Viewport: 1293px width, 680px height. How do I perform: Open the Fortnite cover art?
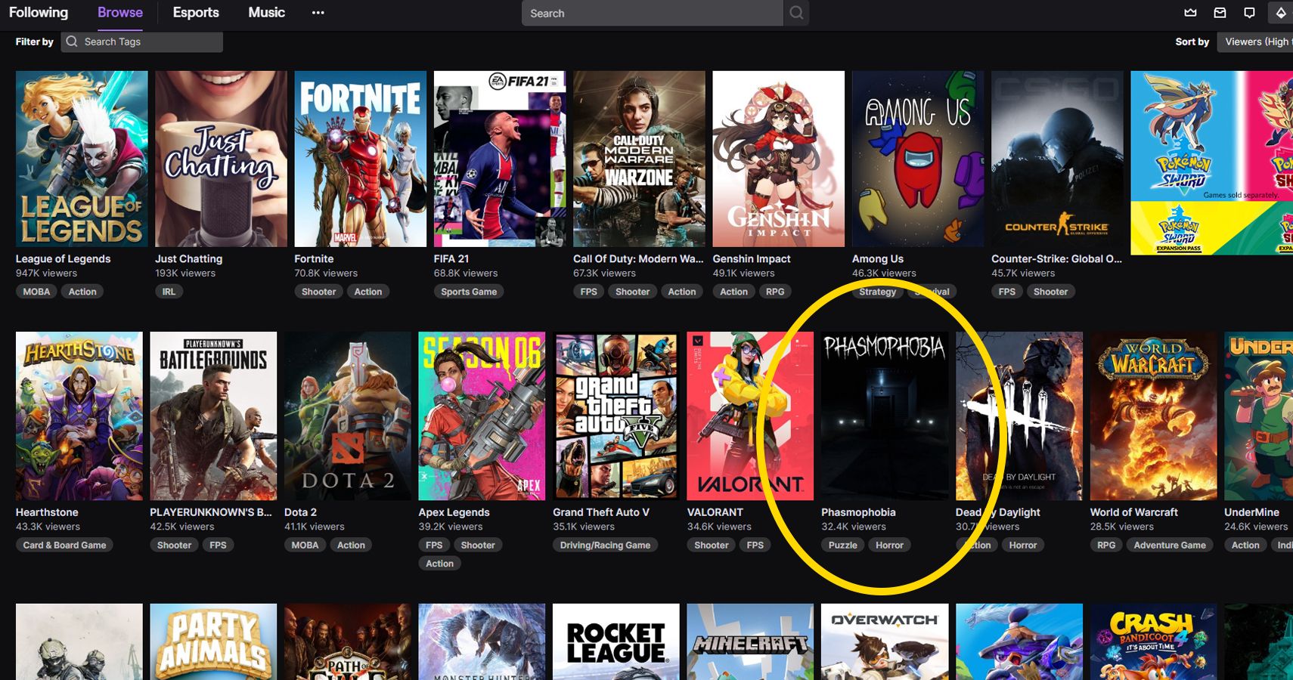(361, 159)
